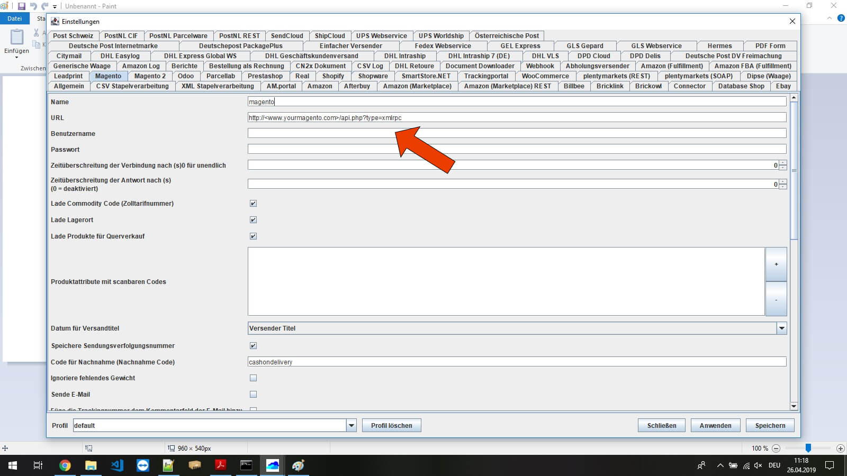The height and width of the screenshot is (476, 847).
Task: Toggle Lade Commodity Code checkbox
Action: point(253,204)
